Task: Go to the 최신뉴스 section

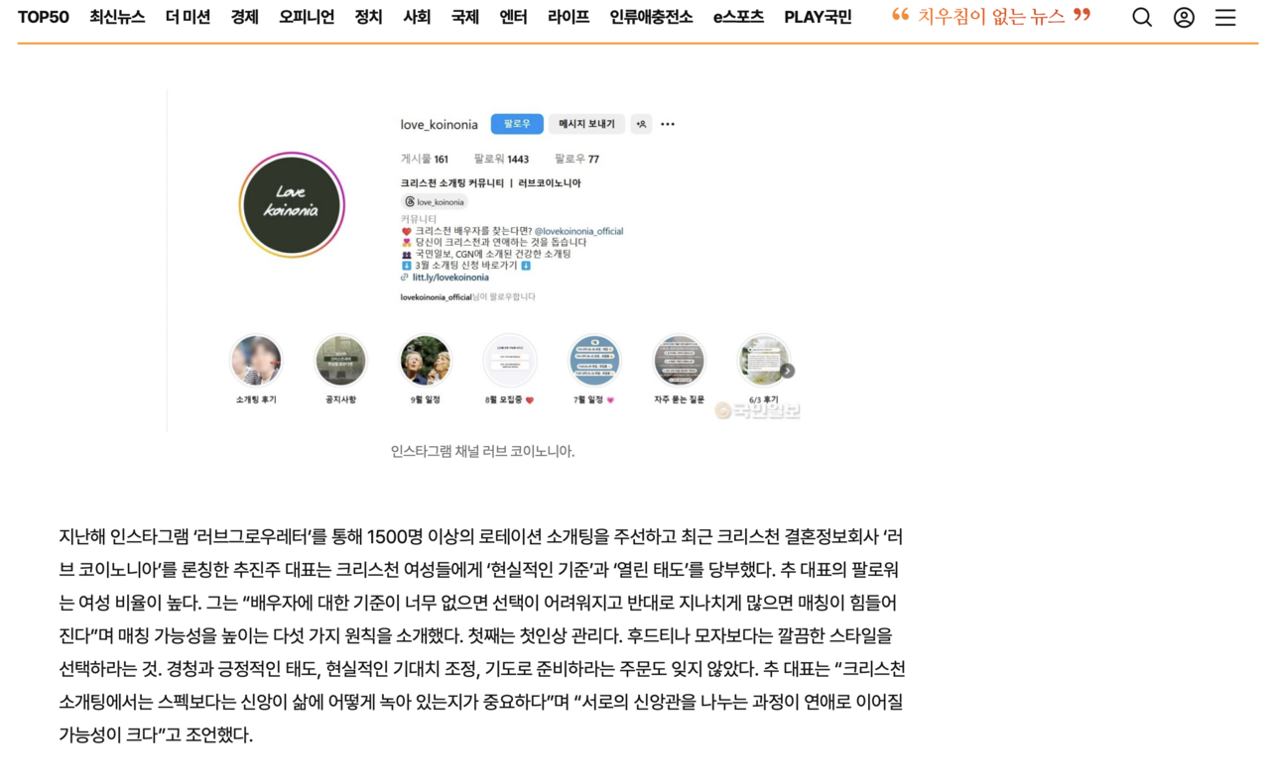Action: click(x=117, y=17)
